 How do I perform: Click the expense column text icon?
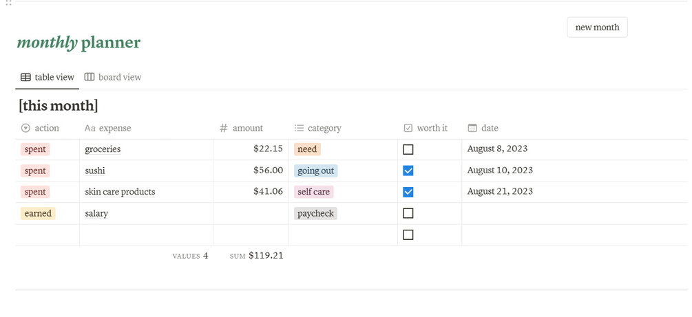tap(90, 128)
